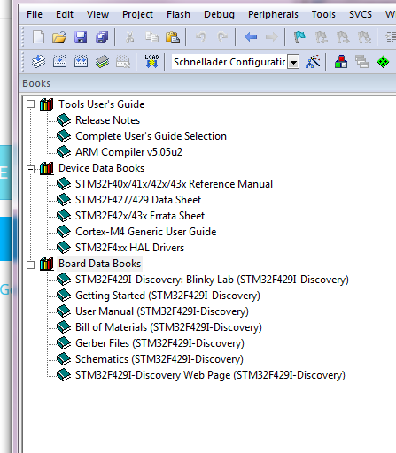Open File Extensions, Books and Environment icon

tap(341, 62)
